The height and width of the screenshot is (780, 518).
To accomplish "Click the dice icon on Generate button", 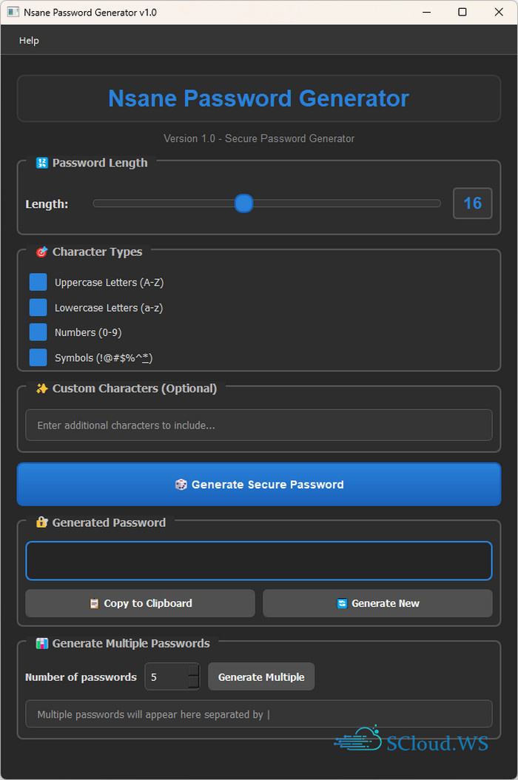I will coord(181,485).
